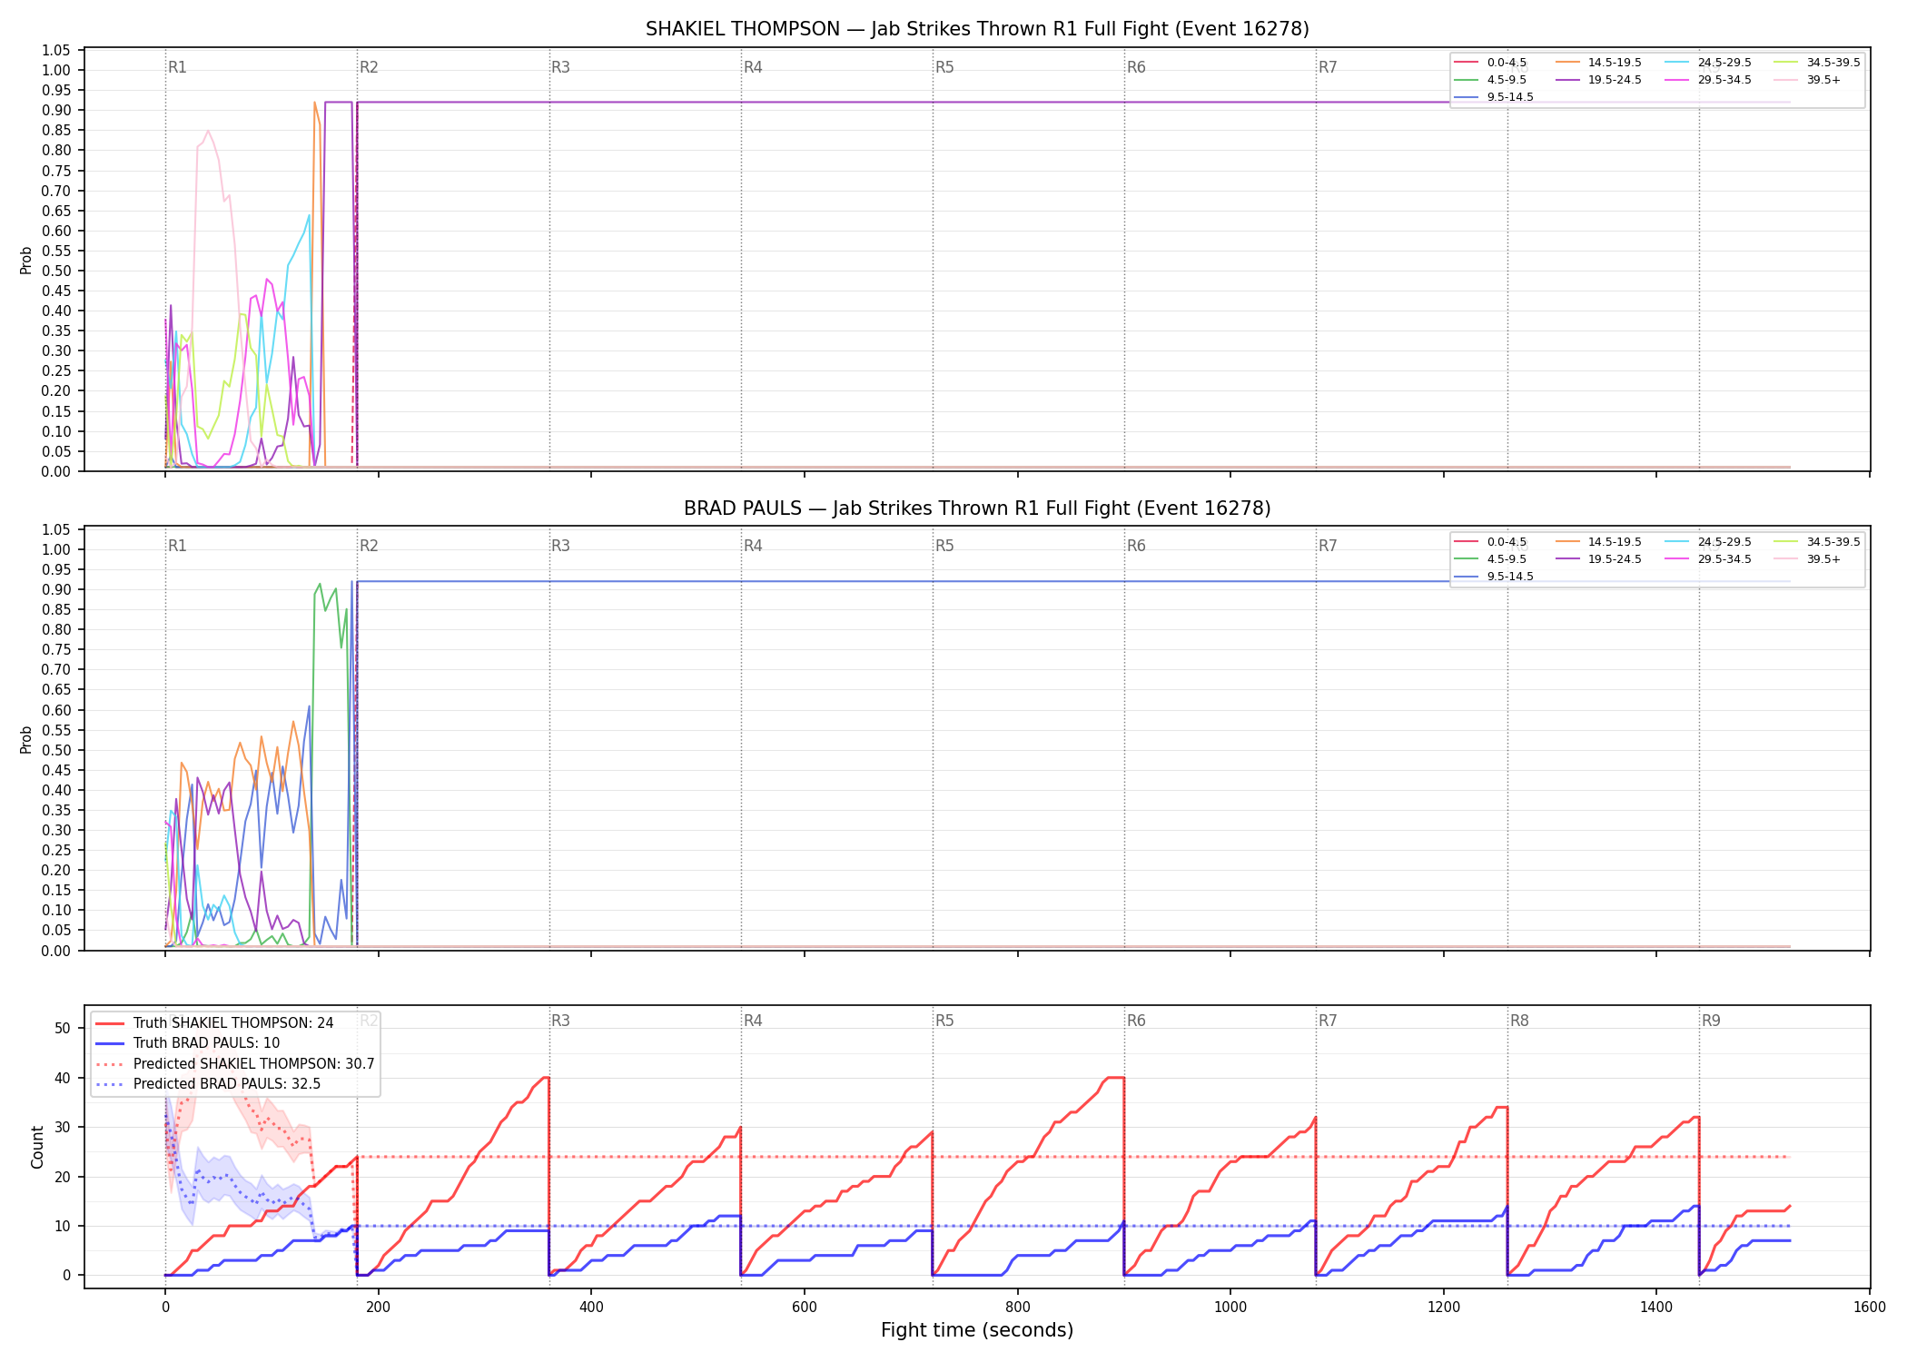Click Predicted BRAD PAULS: 32.5 legend entry
1907x1362 pixels.
pos(208,1084)
